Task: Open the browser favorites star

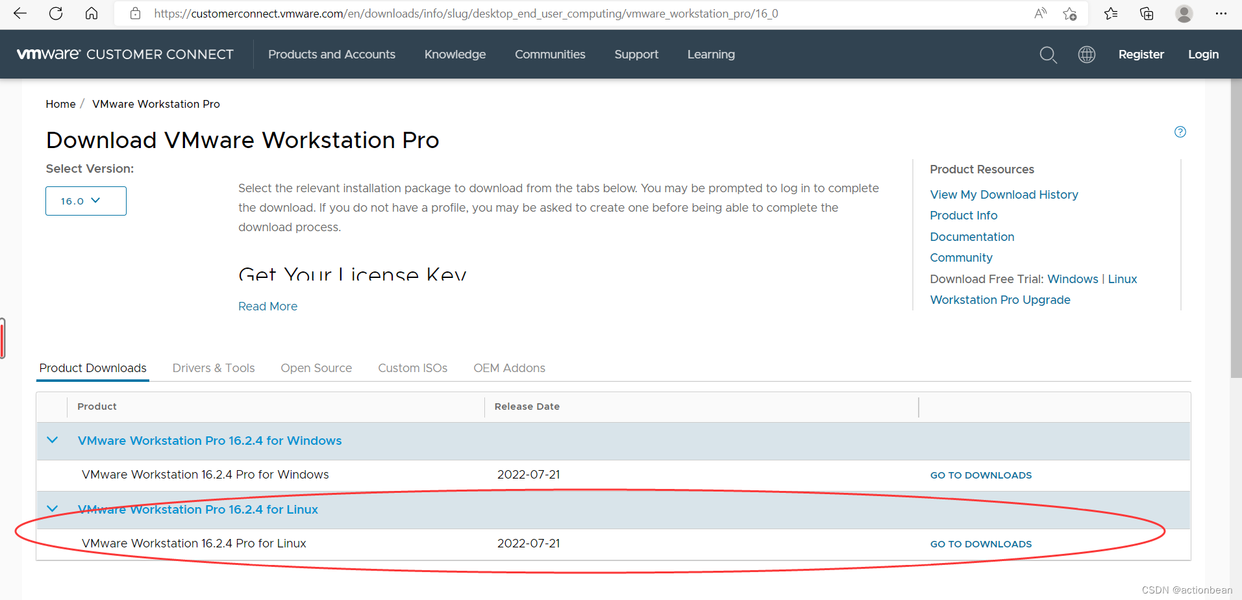Action: (1111, 13)
